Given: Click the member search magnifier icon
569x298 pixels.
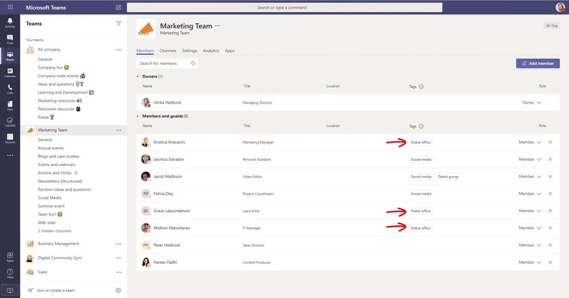Looking at the screenshot, I should pyautogui.click(x=193, y=63).
